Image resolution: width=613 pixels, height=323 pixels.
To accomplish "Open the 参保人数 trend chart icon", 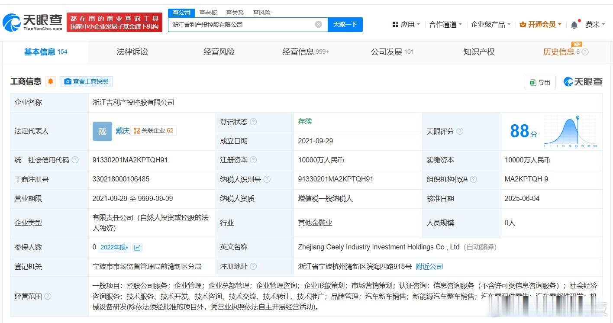I will tap(137, 247).
